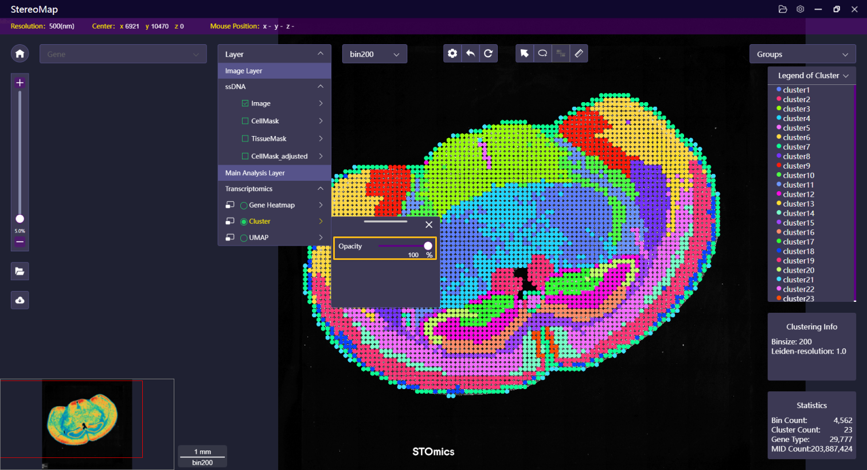Collapse the Legend of Cluster panel
Screen dimensions: 867x470
(x=846, y=76)
